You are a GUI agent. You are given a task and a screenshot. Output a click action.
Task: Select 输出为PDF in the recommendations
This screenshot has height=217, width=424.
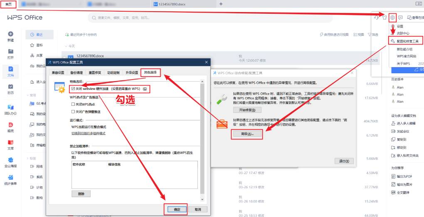402,177
